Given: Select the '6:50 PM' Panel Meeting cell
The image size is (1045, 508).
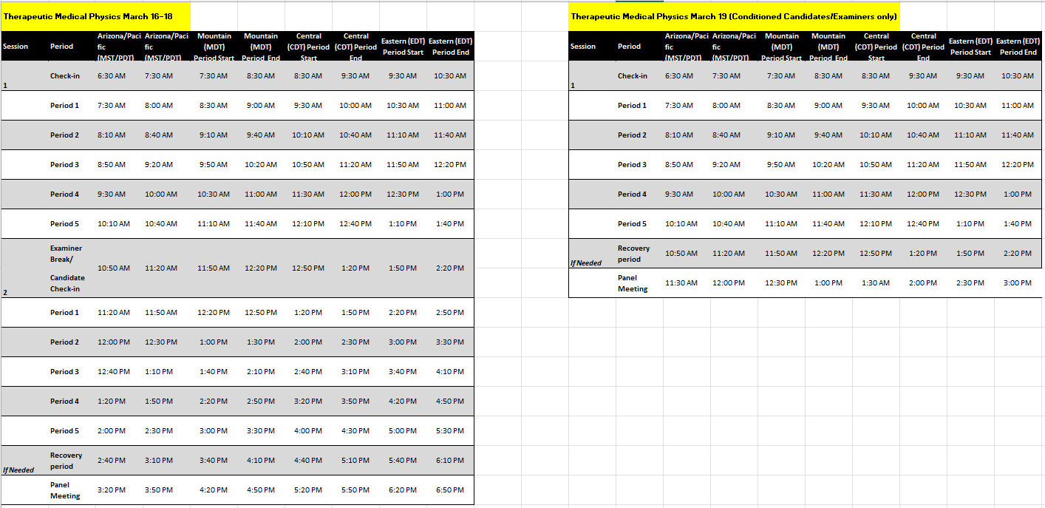Looking at the screenshot, I should [450, 490].
